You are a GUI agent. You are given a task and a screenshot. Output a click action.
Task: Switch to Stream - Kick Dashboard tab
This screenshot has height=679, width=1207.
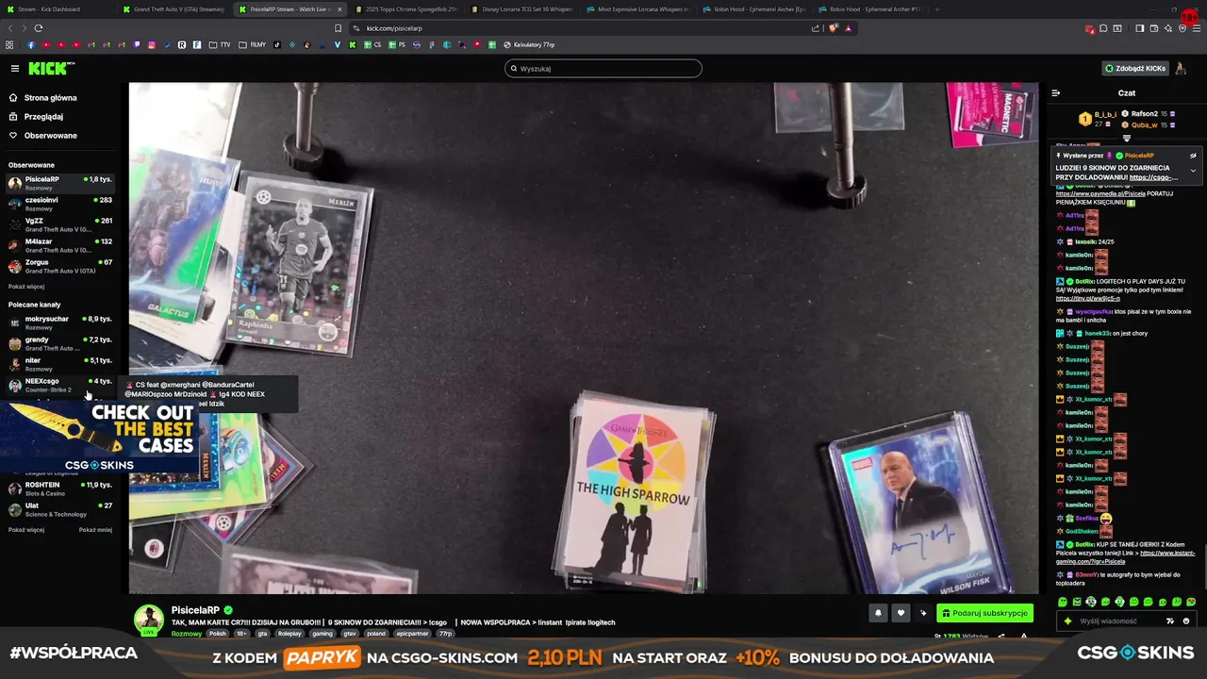(57, 9)
